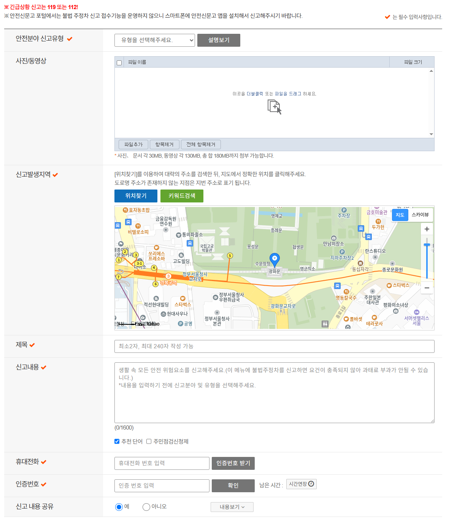Click the restaurant icon above 비텔로소띠
Viewport: 449px width, 523px height.
[138, 226]
